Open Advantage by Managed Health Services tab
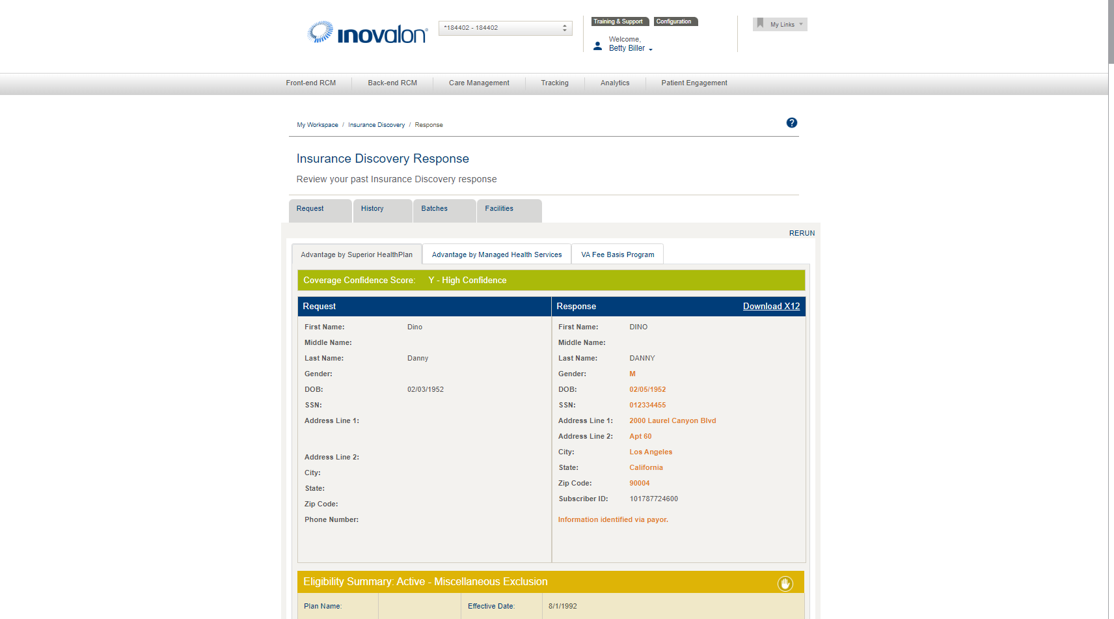 (x=496, y=254)
